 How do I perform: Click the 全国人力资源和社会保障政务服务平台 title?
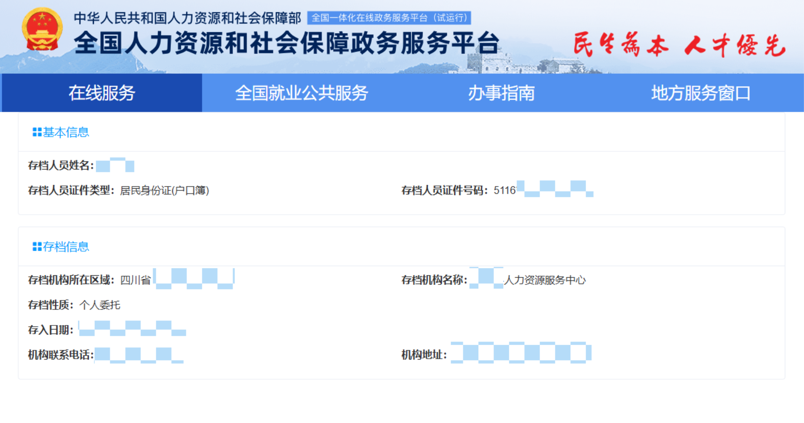point(287,44)
